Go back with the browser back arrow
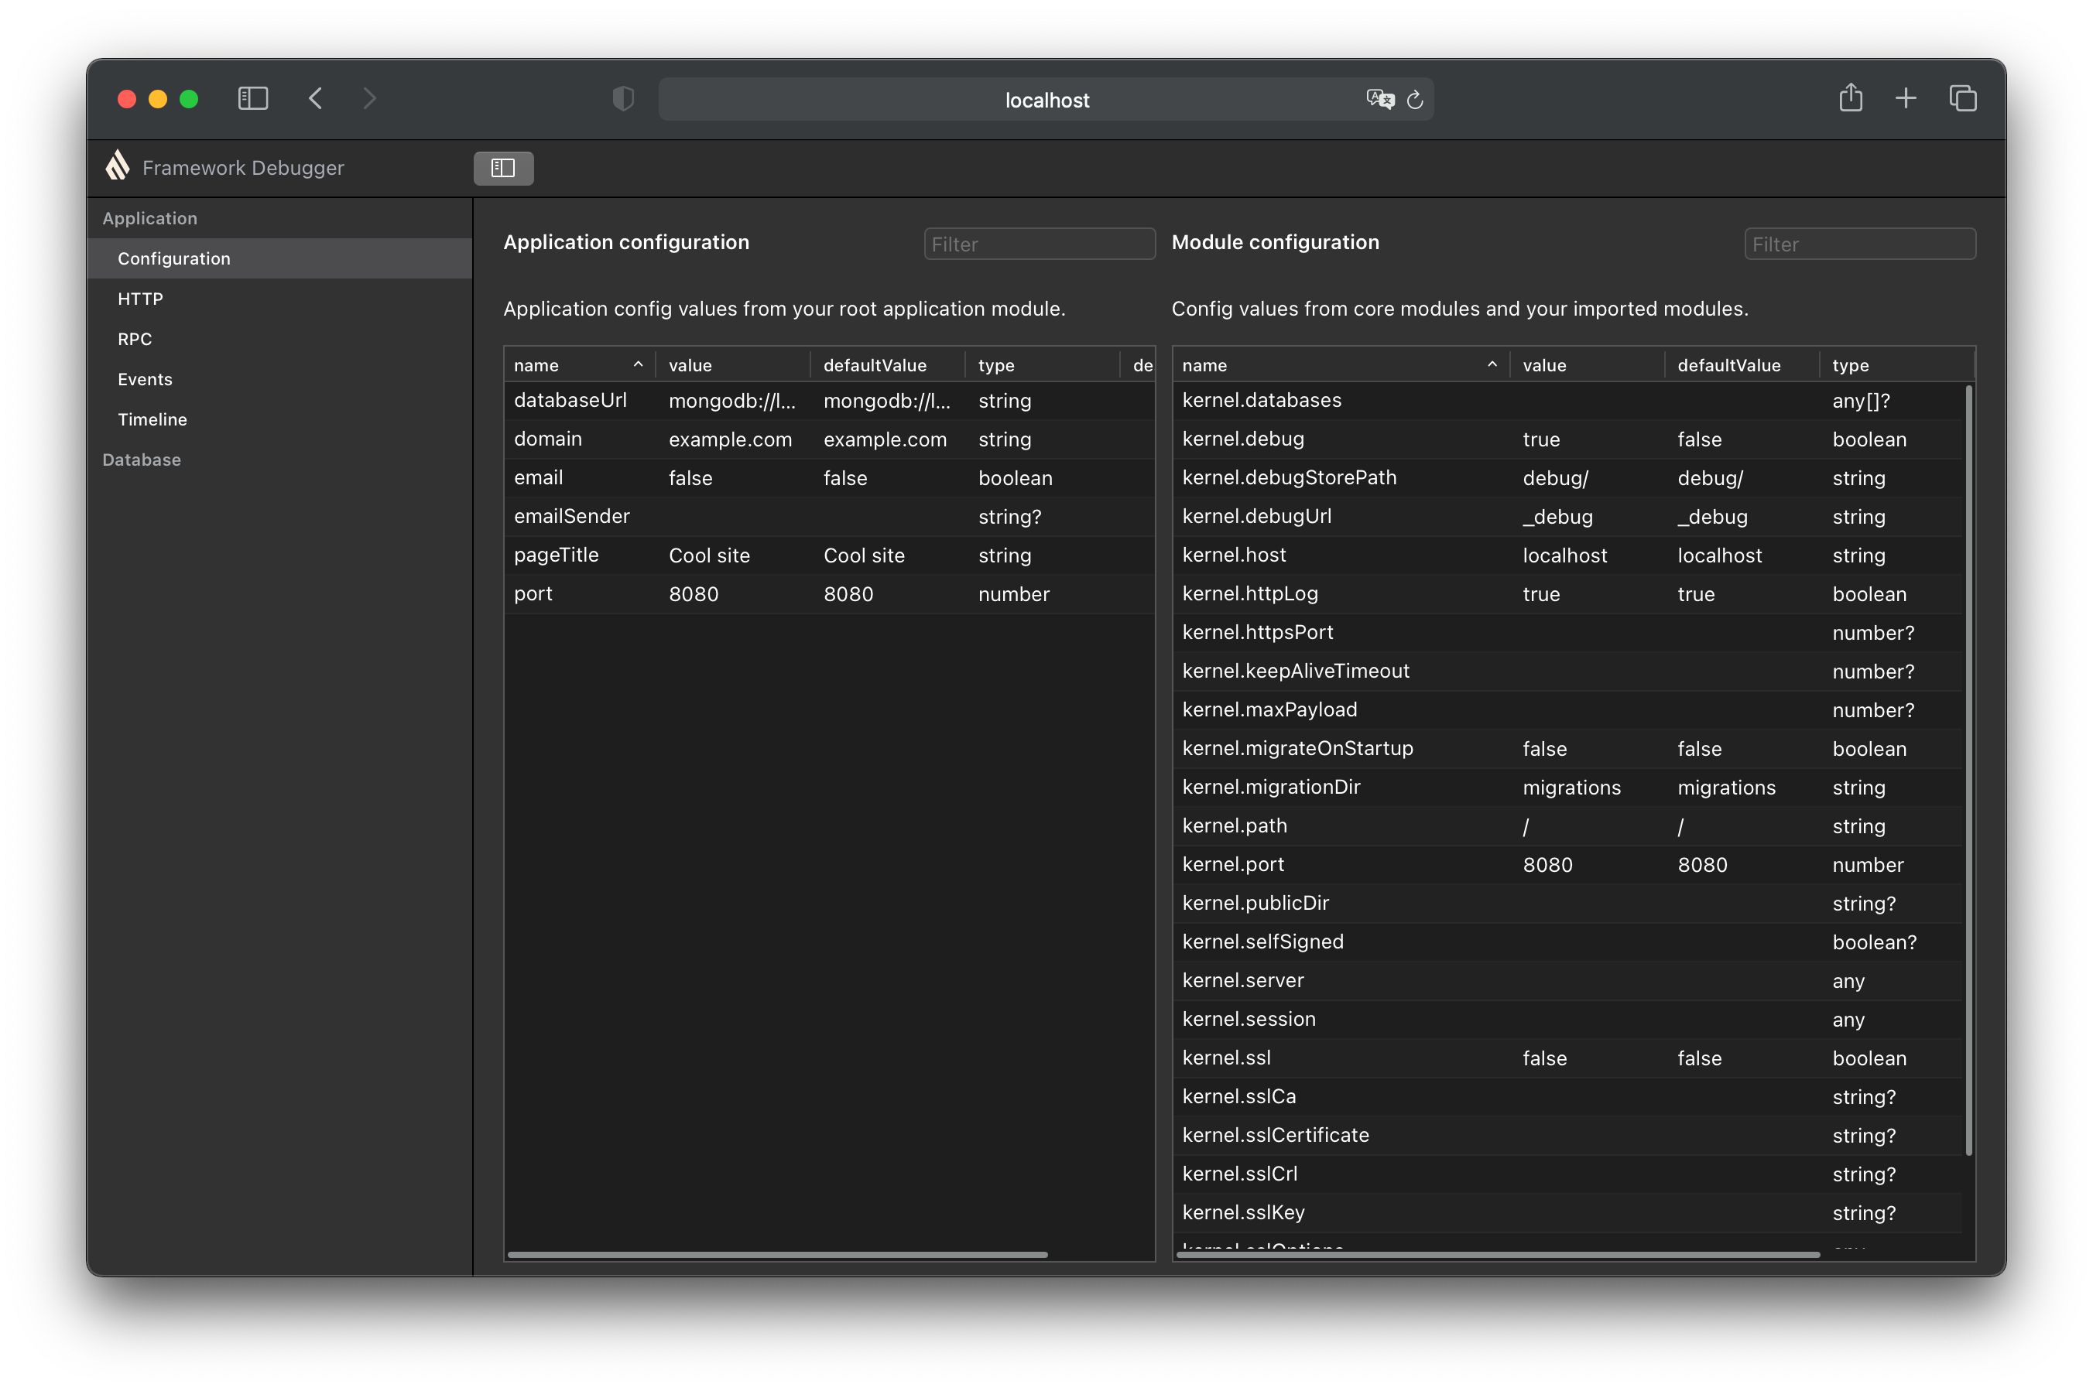Image resolution: width=2093 pixels, height=1391 pixels. tap(316, 98)
